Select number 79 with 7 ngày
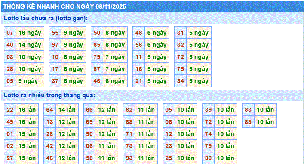The image size is (304, 164). 97,57
